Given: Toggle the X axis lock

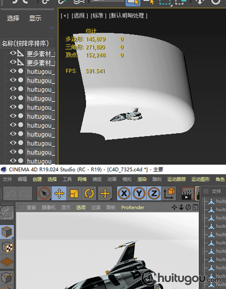Looking at the screenshot, I should (124, 193).
